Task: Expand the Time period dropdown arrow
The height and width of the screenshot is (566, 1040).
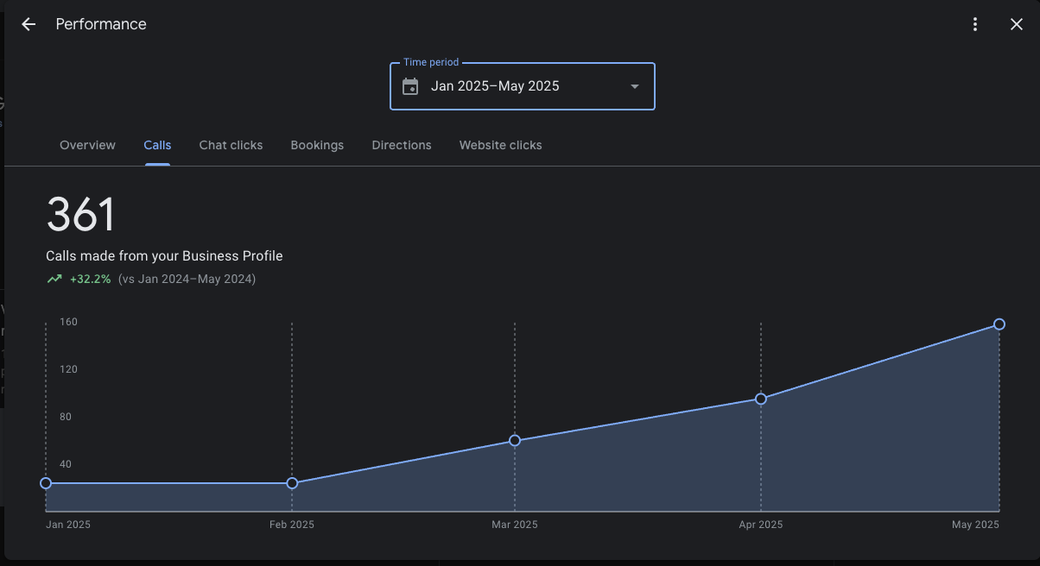Action: coord(635,86)
